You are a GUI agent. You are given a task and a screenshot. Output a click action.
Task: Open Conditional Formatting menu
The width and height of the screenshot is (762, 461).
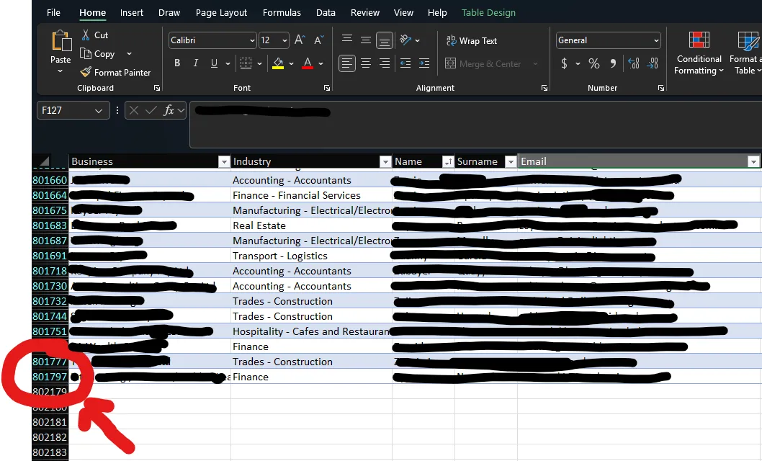coord(699,53)
